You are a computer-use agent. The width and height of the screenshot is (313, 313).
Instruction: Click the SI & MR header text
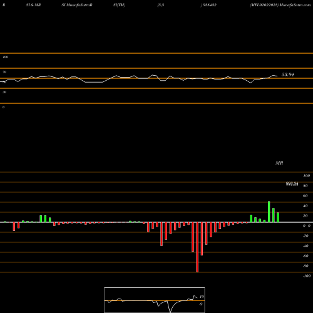[x=33, y=5]
